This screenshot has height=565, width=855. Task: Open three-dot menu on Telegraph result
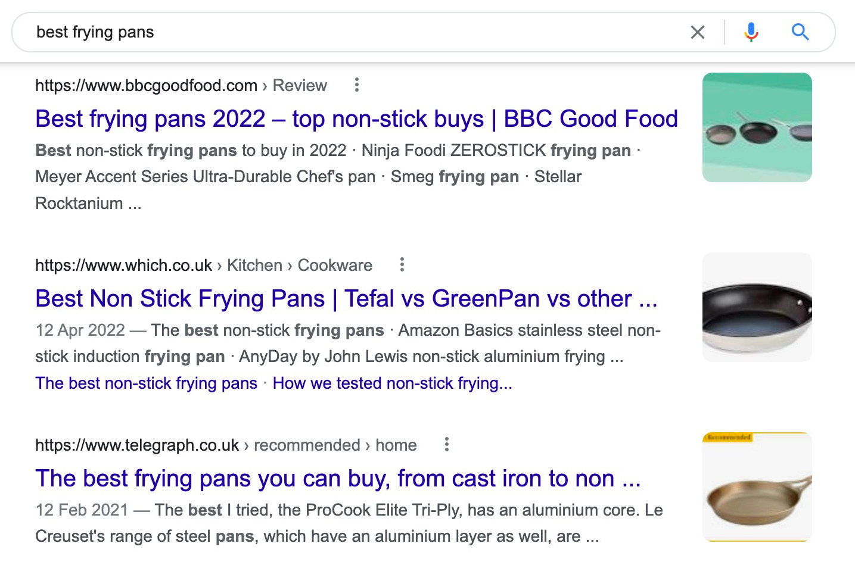(446, 445)
